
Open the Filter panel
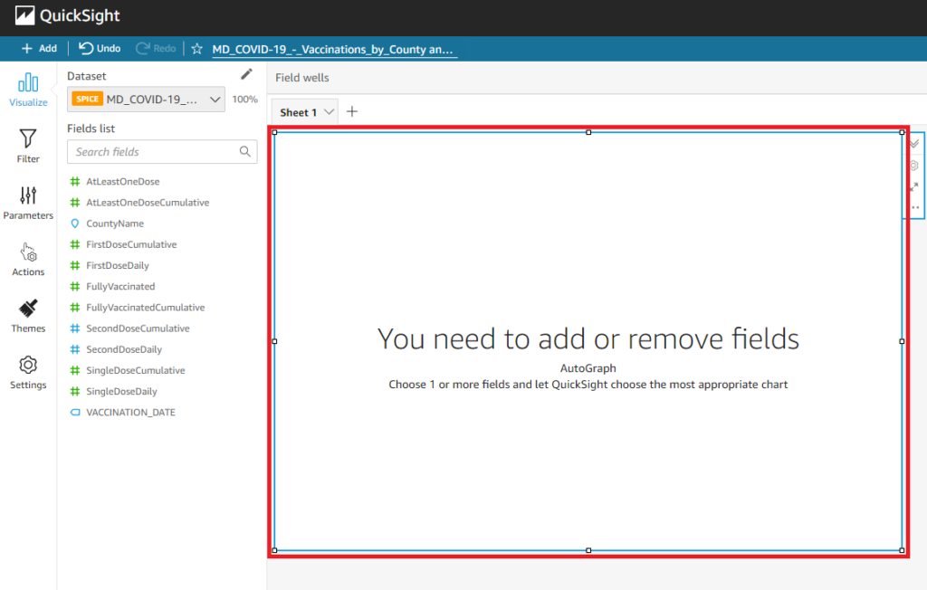[x=28, y=146]
